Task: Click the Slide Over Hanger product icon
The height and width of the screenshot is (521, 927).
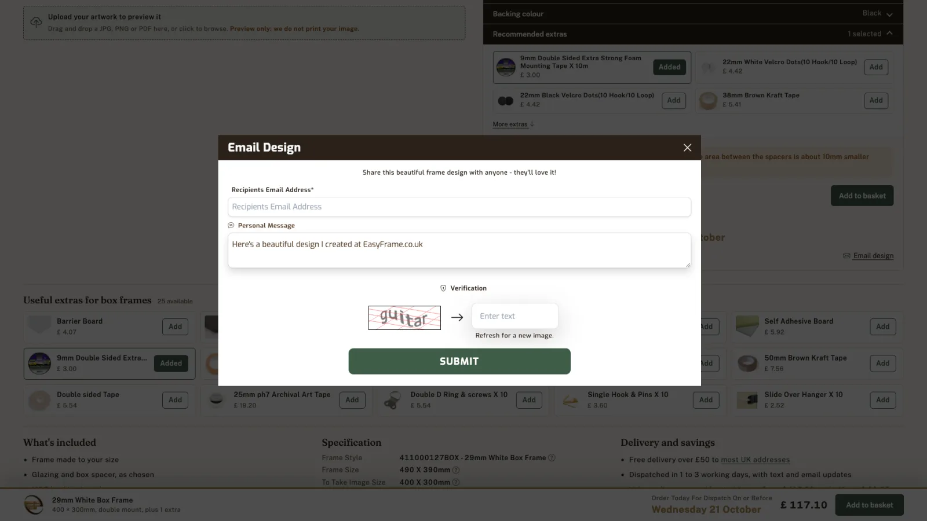Action: (747, 400)
